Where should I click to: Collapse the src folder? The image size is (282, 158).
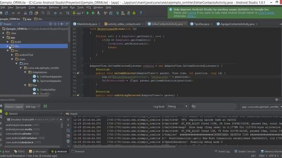[8, 50]
